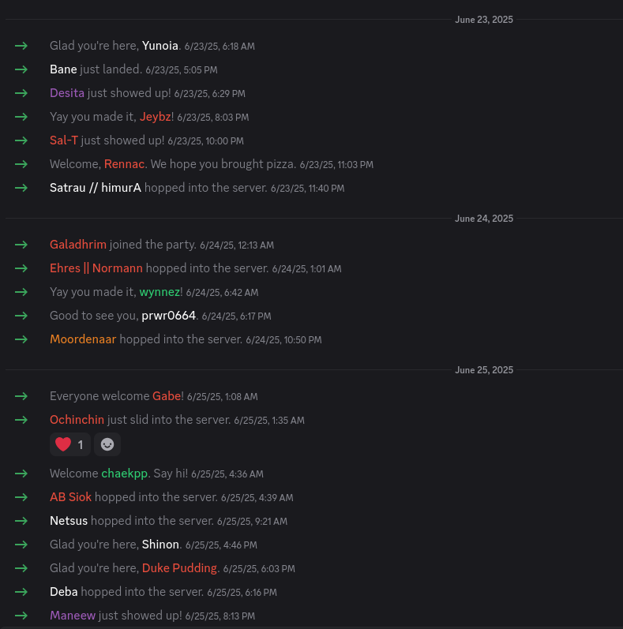Click timestamp 6/25/25, 4:36 AM
Image resolution: width=623 pixels, height=629 pixels.
[x=227, y=474]
